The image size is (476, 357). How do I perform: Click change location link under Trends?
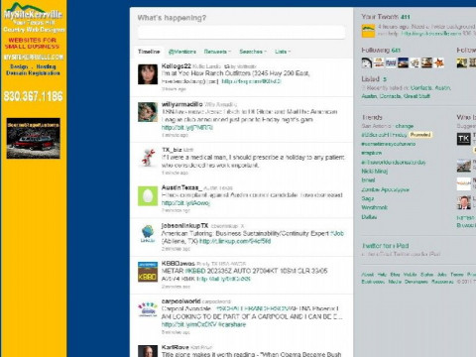tap(405, 126)
